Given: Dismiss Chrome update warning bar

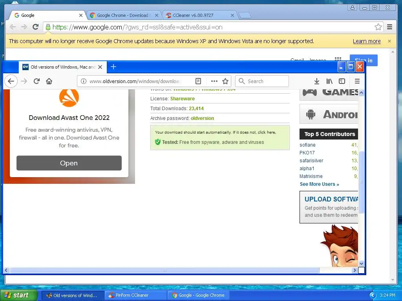Looking at the screenshot, I should coord(389,41).
